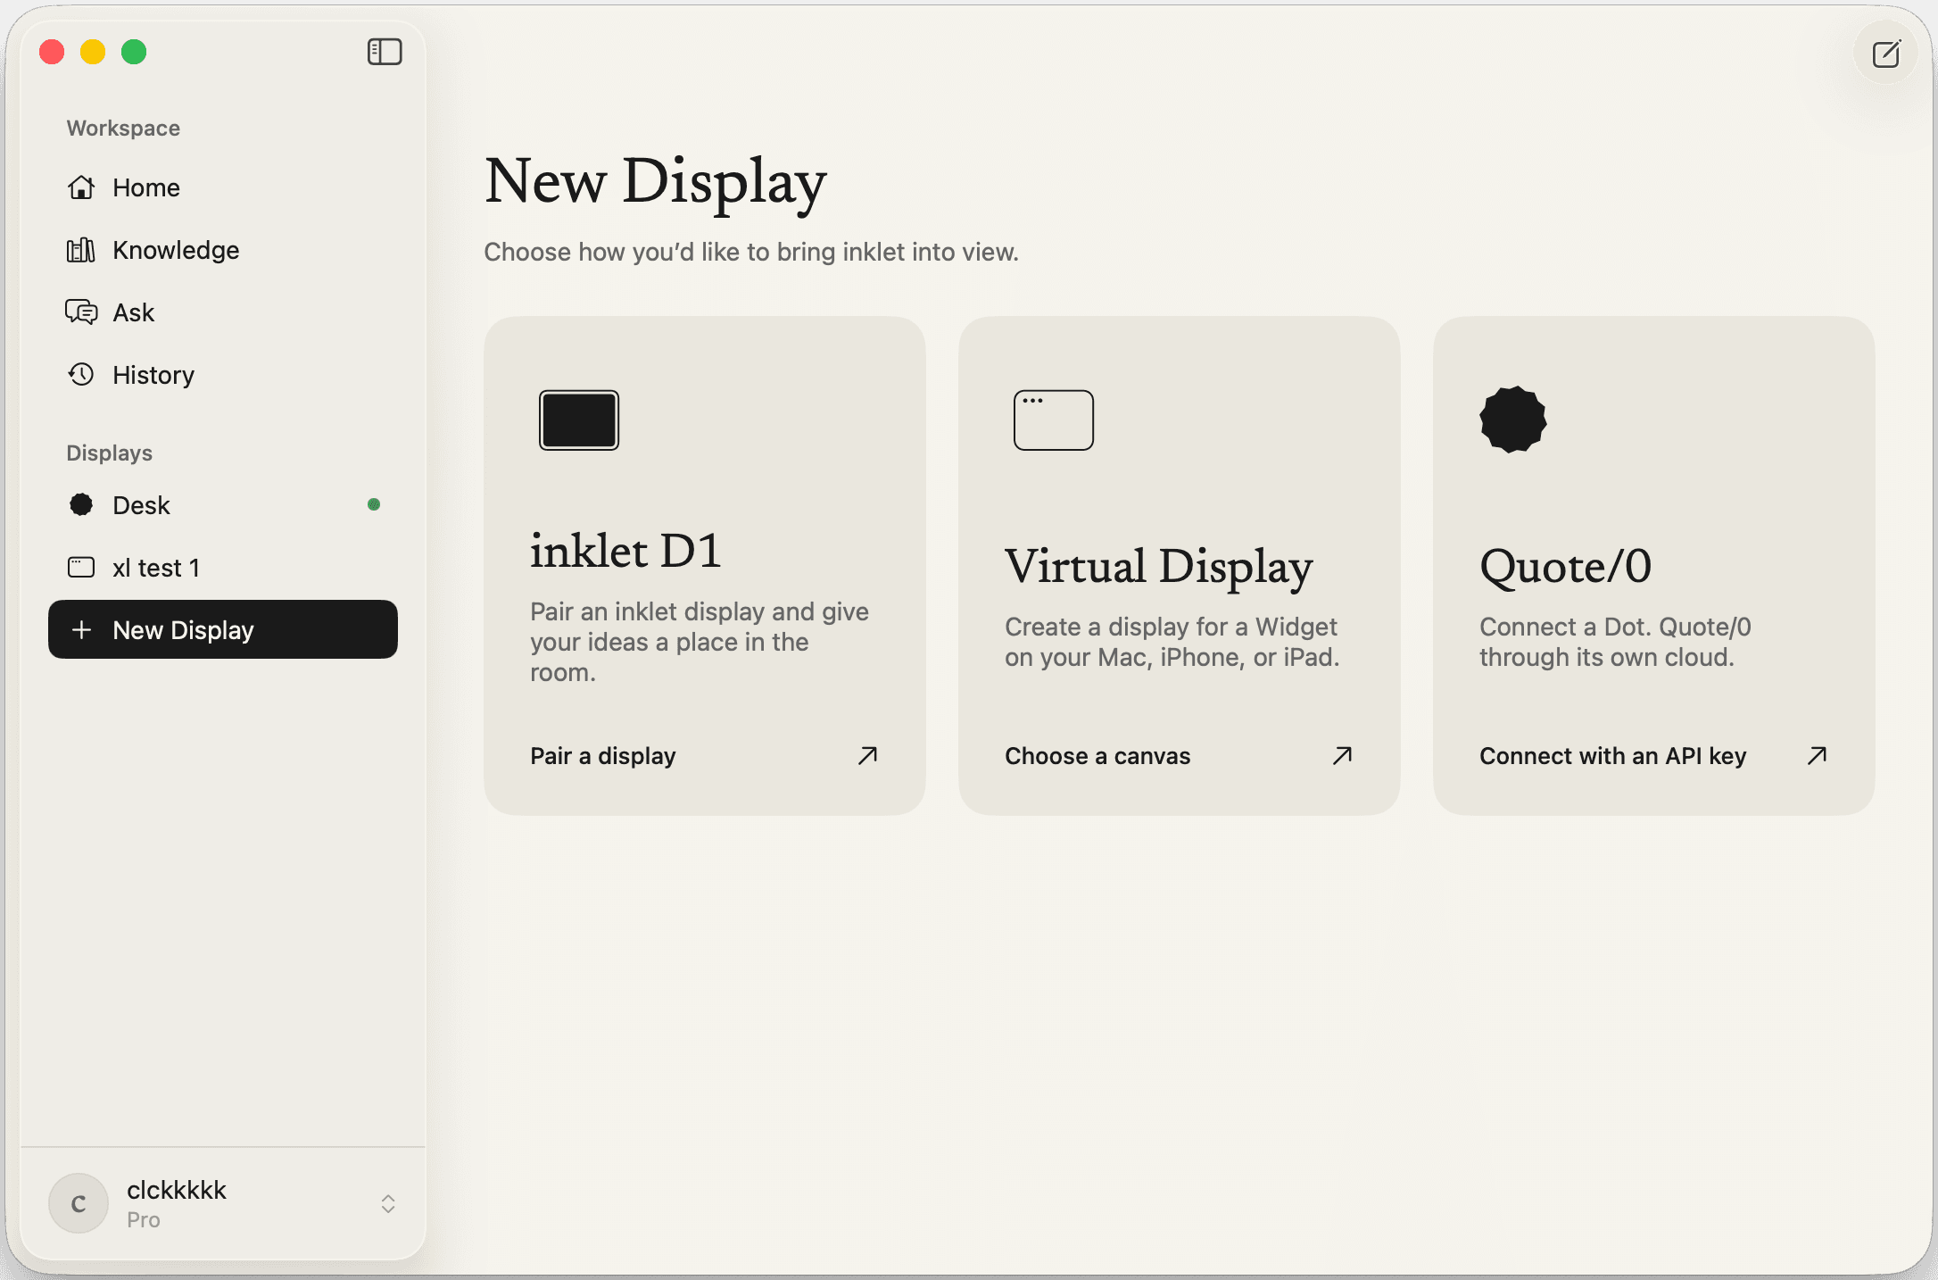1938x1280 pixels.
Task: Click the arrow next to Connect with an API key
Action: click(x=1818, y=756)
